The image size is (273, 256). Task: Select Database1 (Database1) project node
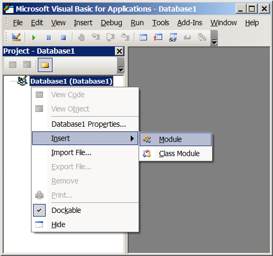(71, 81)
